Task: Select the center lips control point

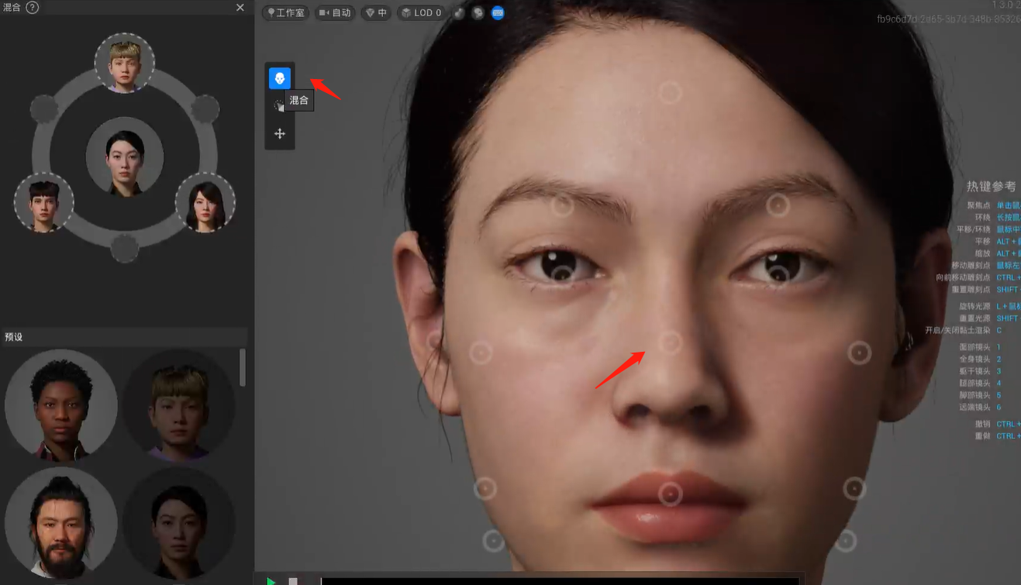Action: (x=670, y=494)
